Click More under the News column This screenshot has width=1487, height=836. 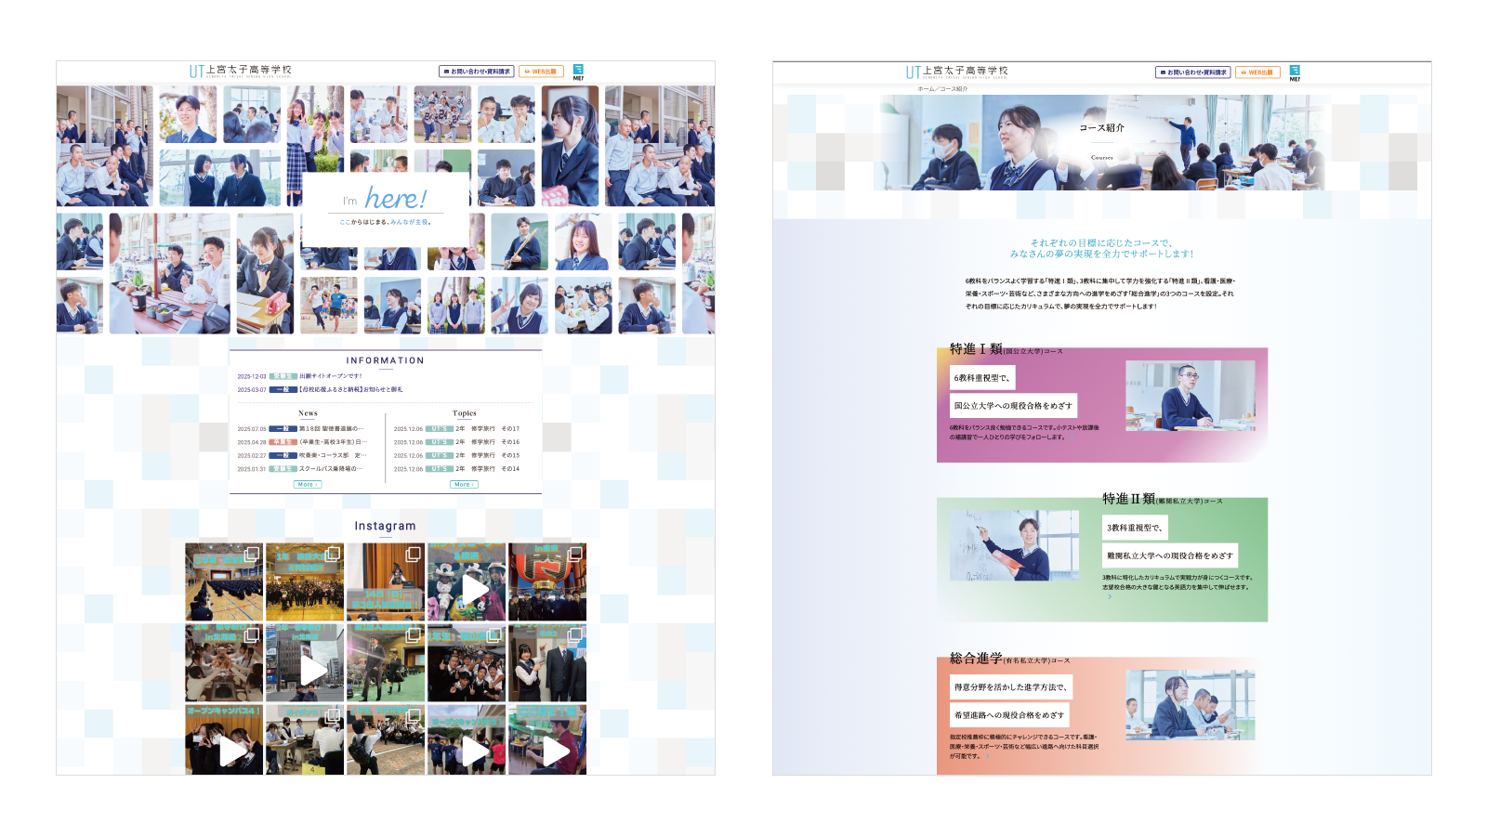(308, 485)
